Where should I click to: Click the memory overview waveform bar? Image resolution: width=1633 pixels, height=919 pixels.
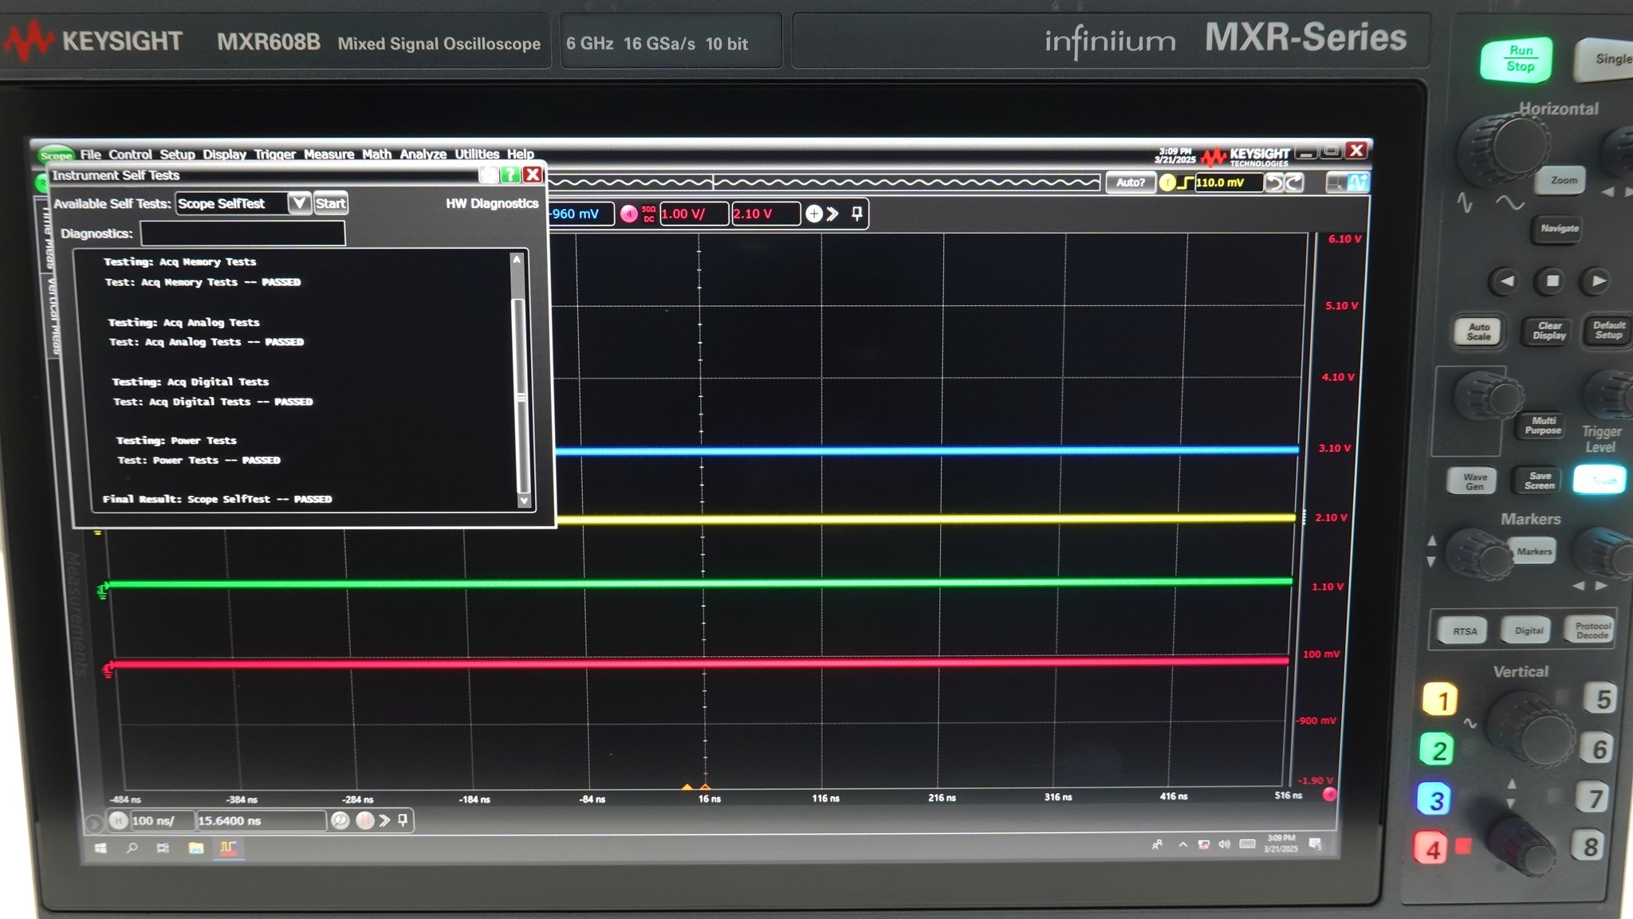824,183
